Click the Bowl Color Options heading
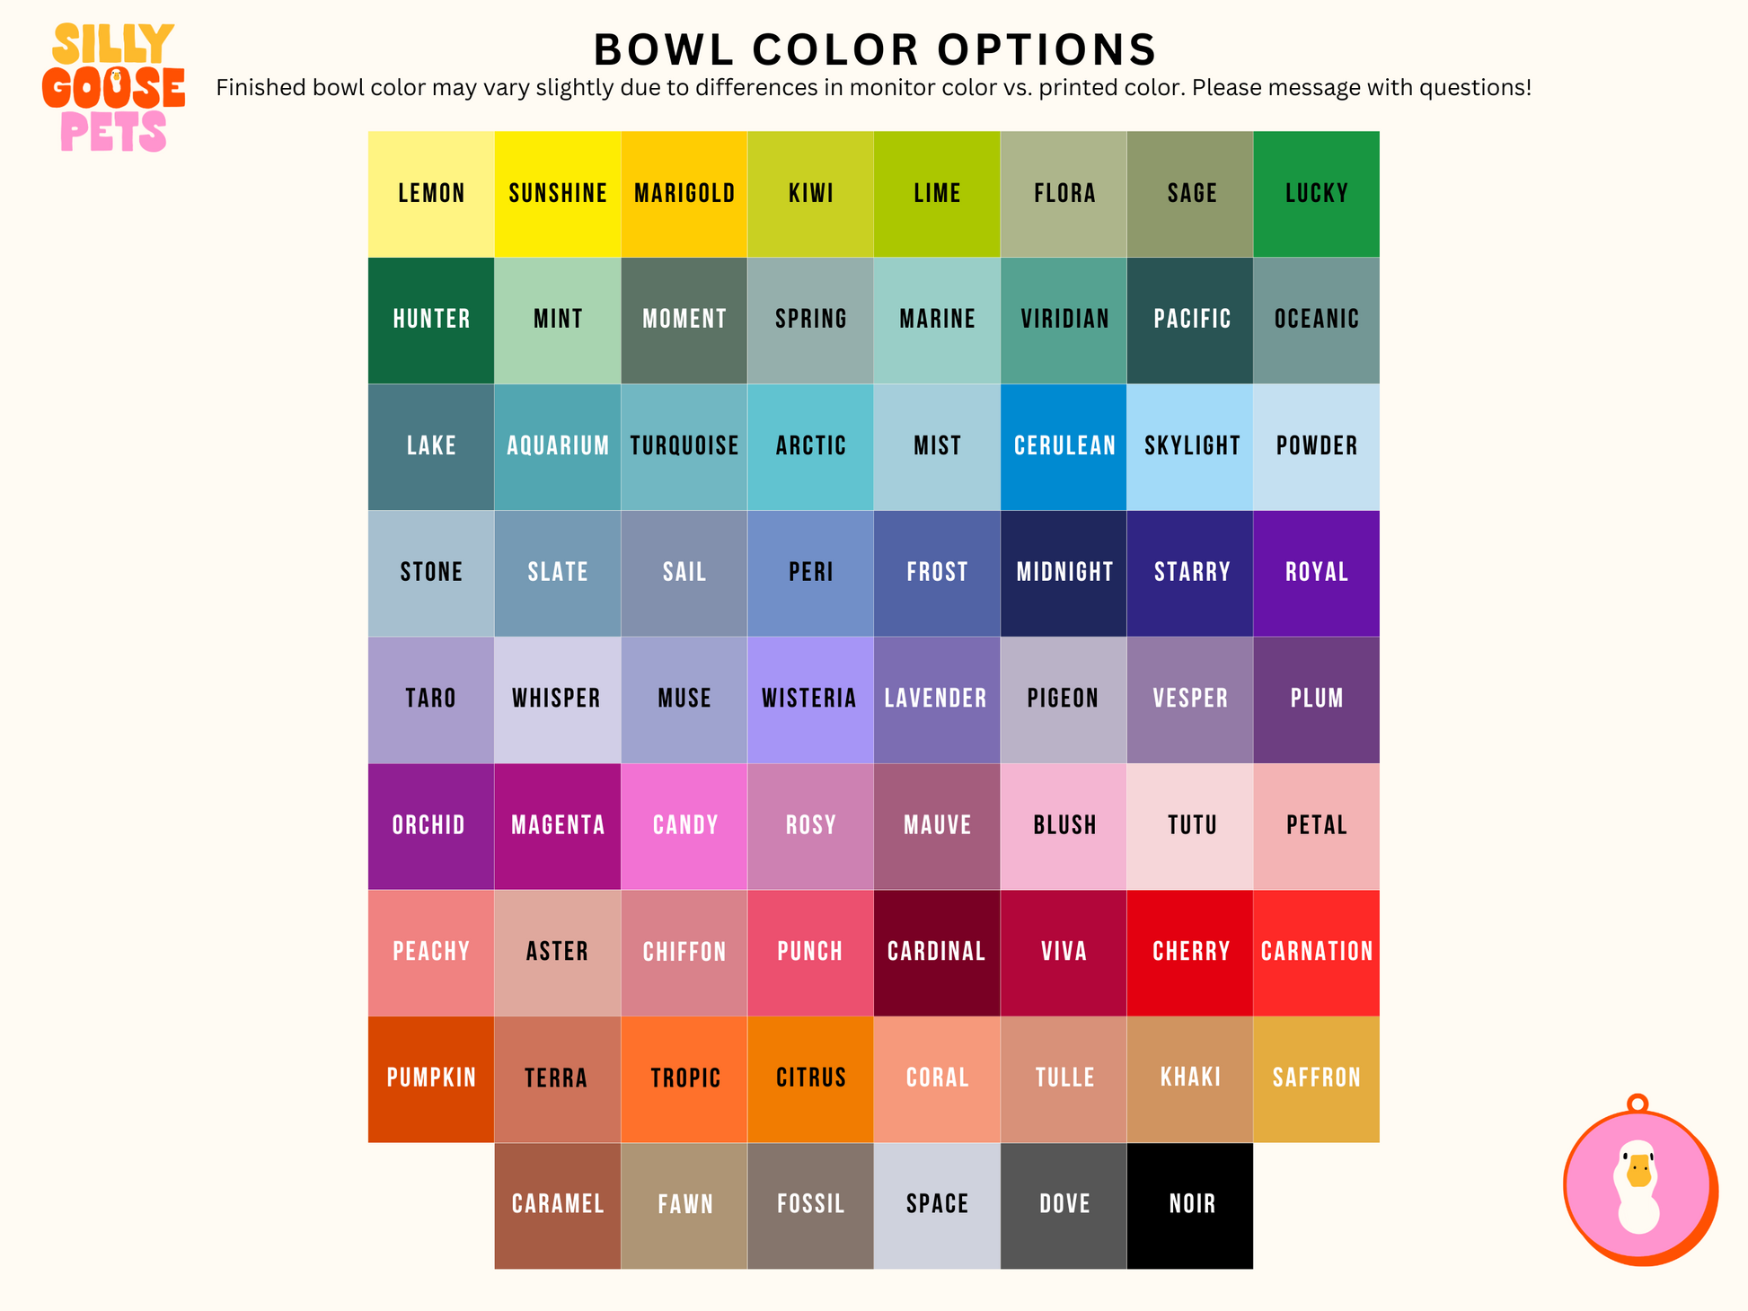 (x=875, y=49)
